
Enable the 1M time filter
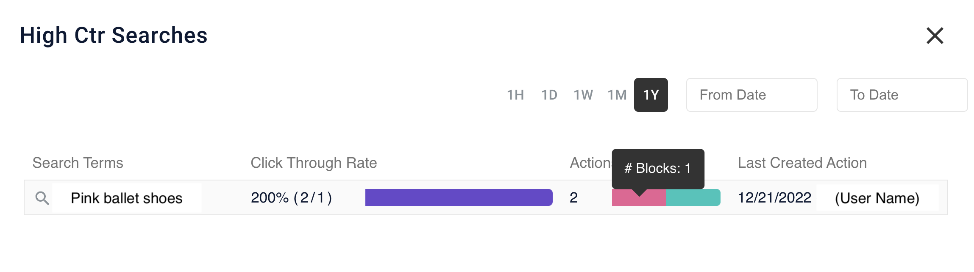coord(618,95)
